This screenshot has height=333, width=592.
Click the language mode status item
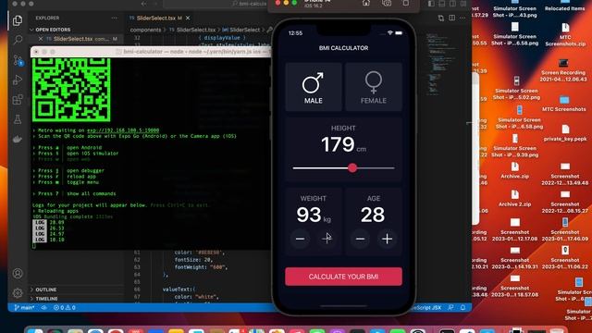(425, 308)
